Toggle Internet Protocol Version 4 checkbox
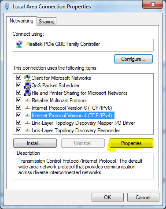Viewport: 166px width, 209px height. [x=18, y=115]
